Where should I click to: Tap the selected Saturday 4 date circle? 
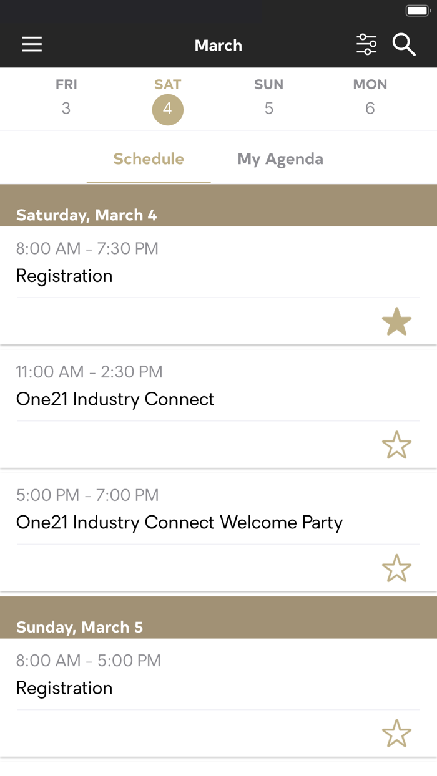coord(167,109)
